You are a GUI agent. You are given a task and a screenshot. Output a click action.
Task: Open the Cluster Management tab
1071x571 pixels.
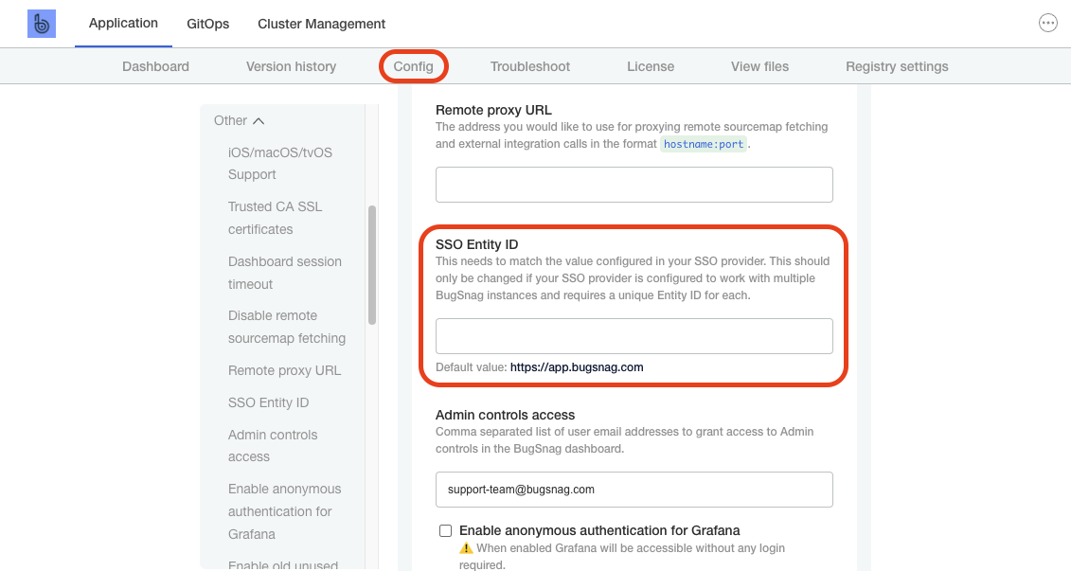pyautogui.click(x=322, y=24)
